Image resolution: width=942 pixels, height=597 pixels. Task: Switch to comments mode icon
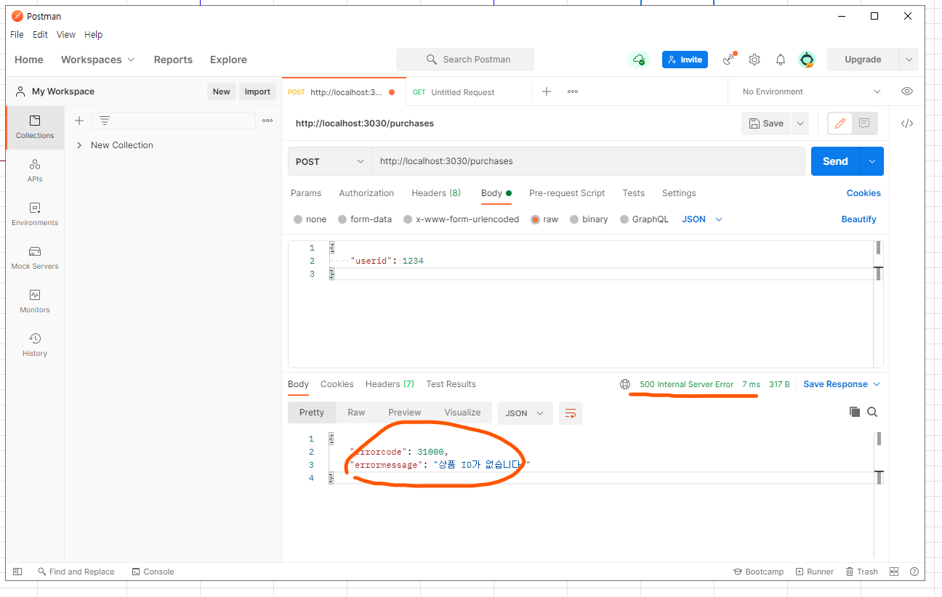864,123
